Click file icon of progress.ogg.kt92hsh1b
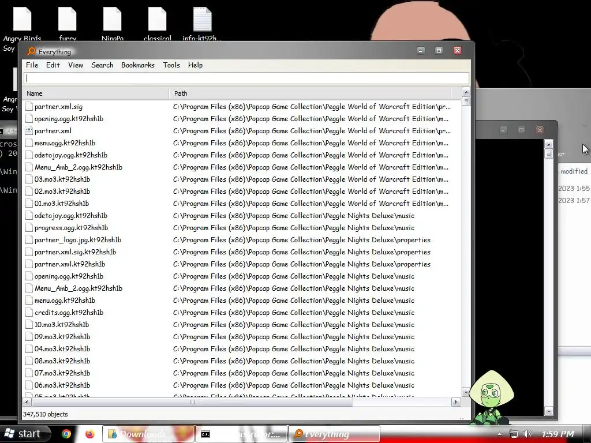This screenshot has width=591, height=443. [x=29, y=227]
